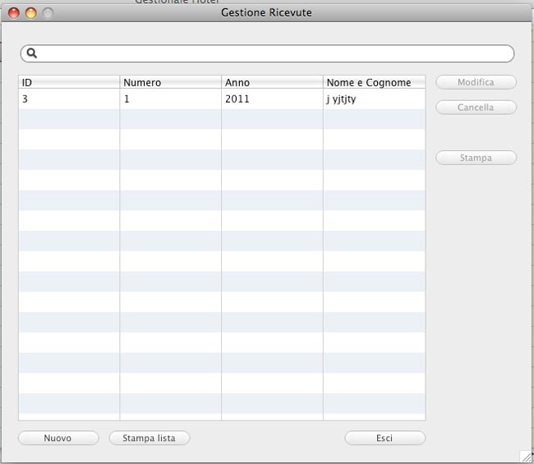
Task: Minimize the window with yellow button
Action: click(31, 13)
